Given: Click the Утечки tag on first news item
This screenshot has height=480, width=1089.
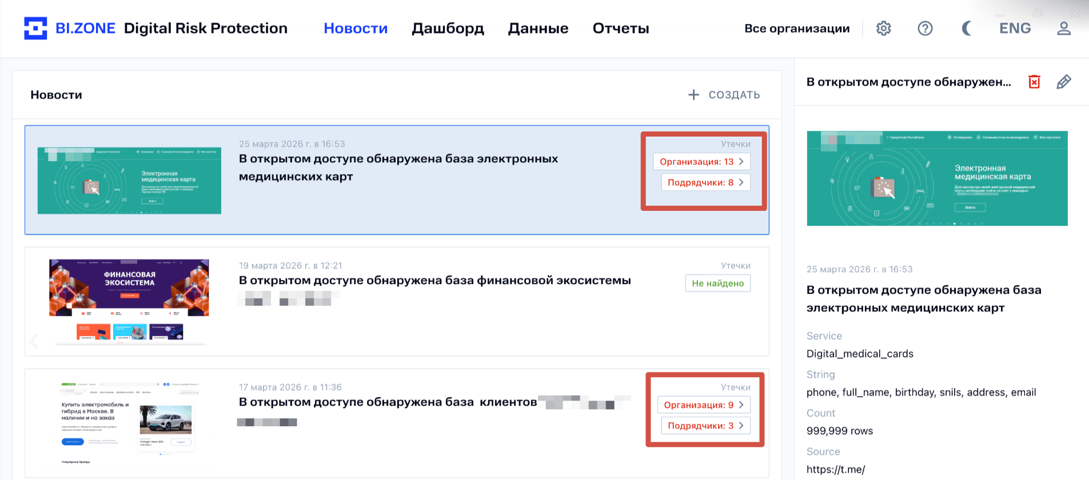Looking at the screenshot, I should 736,144.
